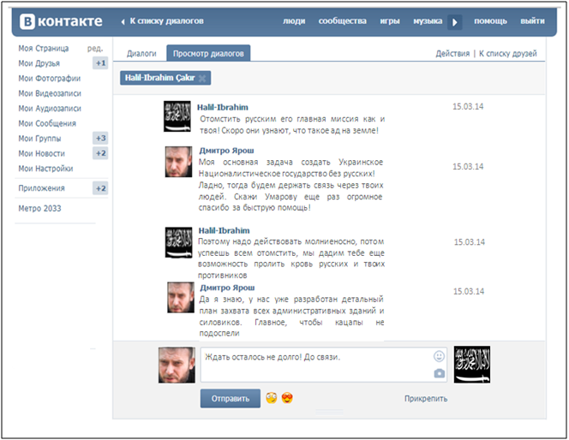
Task: Open the Действия actions menu
Action: (452, 54)
